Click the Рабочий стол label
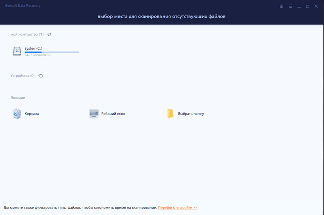This screenshot has height=215, width=324. 113,114
